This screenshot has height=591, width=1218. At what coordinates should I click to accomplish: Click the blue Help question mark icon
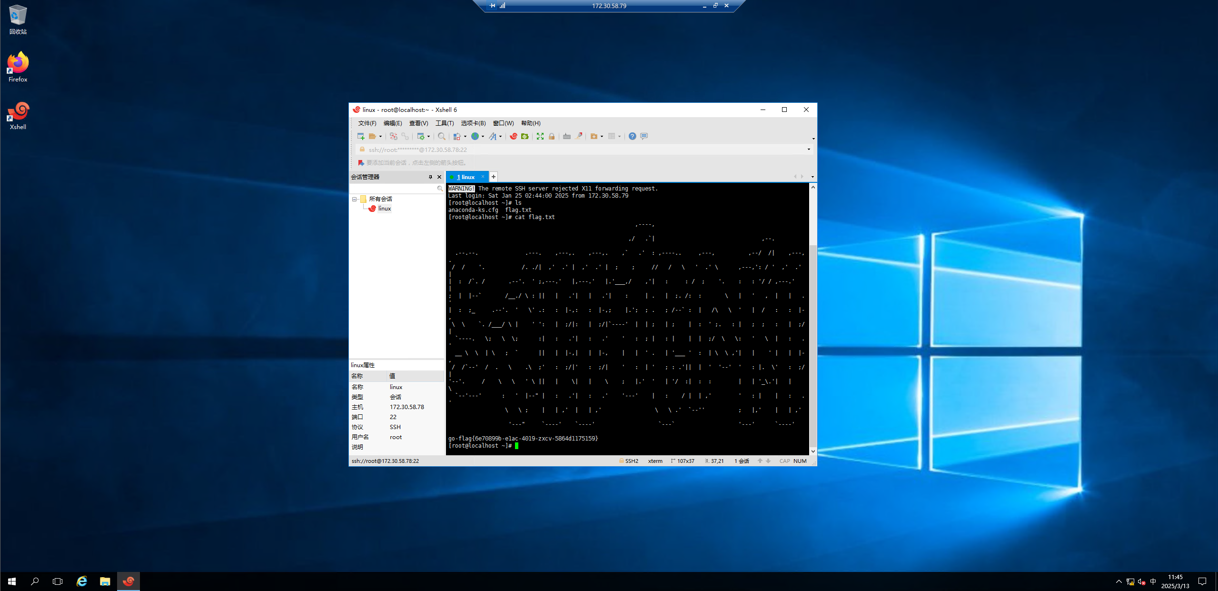(x=632, y=136)
